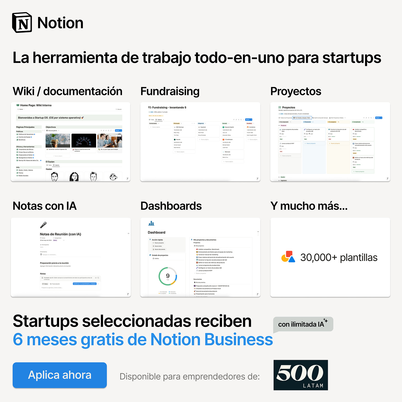Click the 500 LATAM logo

[x=301, y=375]
